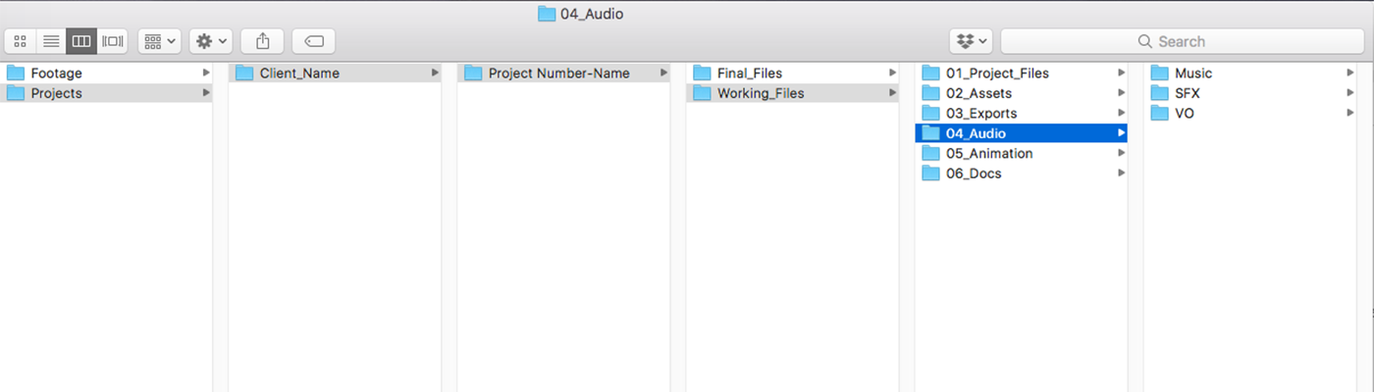Select the 02_Assets folder
The height and width of the screenshot is (392, 1374).
pos(1021,93)
